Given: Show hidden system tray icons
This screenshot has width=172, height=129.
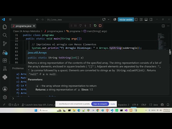Looking at the screenshot, I should point(146,110).
